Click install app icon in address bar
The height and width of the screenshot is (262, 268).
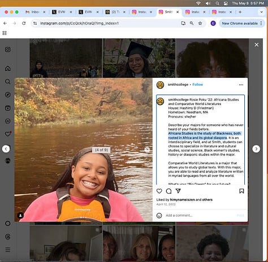coord(183,23)
